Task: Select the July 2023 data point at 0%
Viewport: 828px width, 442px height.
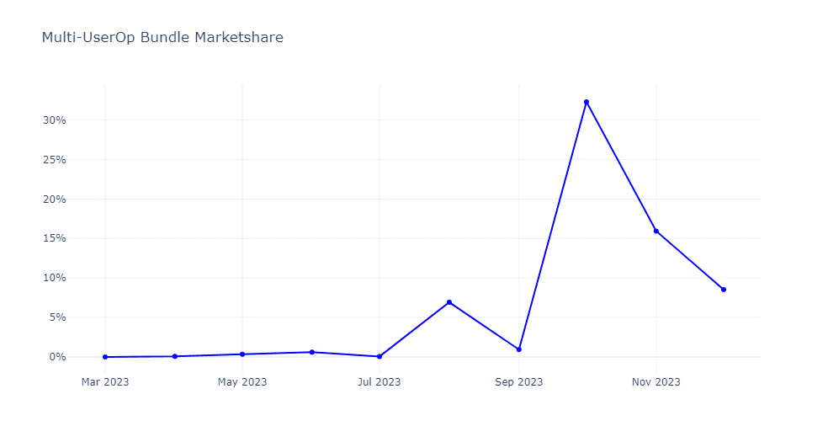Action: coord(379,357)
